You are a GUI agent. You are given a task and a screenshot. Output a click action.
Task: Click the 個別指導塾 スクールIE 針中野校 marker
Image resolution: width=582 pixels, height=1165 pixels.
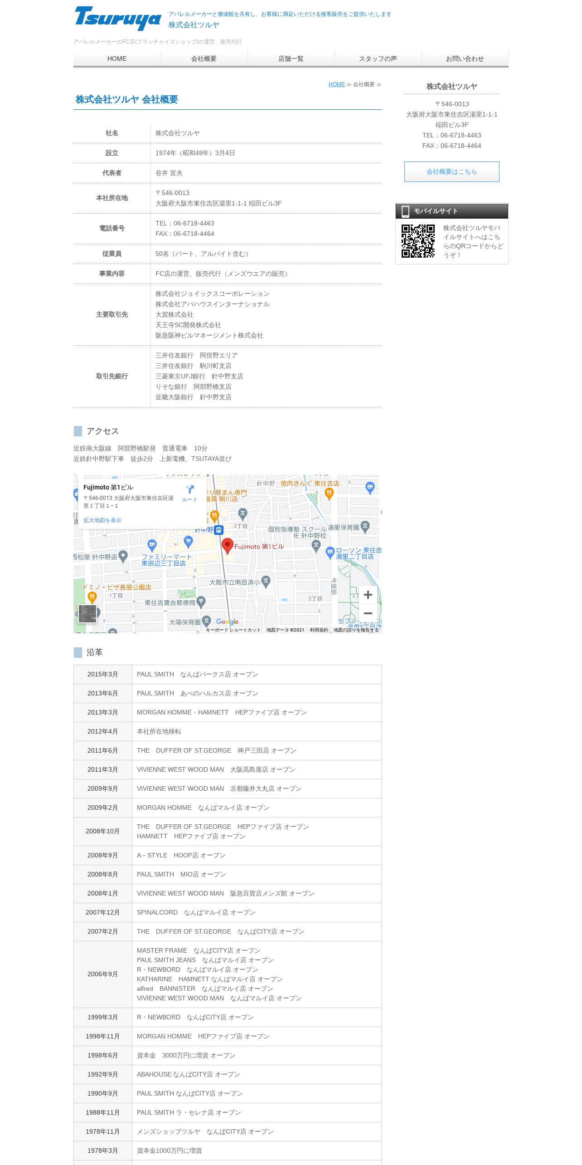coord(316,546)
